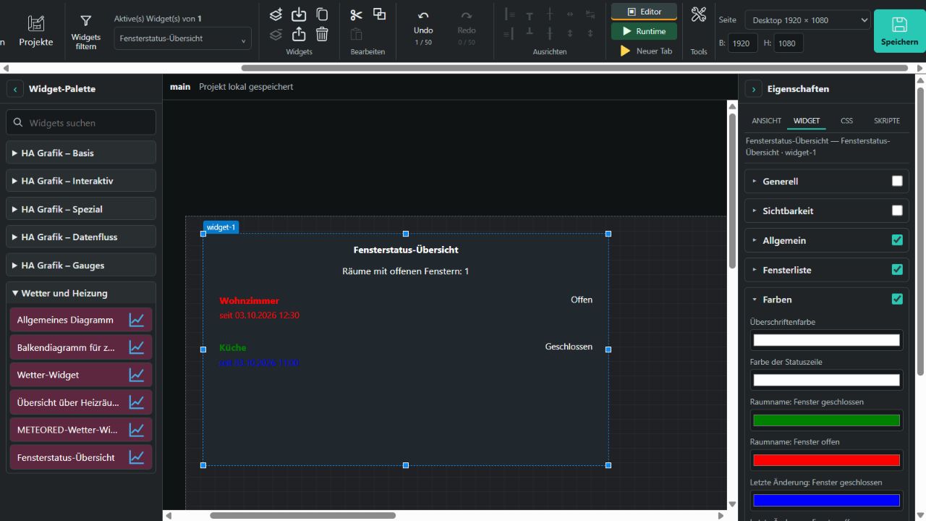Start the Runtime mode button
This screenshot has width=926, height=521.
tap(644, 31)
